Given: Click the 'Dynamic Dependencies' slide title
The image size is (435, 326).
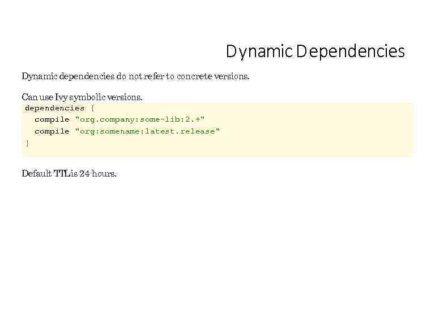Looking at the screenshot, I should [x=315, y=52].
